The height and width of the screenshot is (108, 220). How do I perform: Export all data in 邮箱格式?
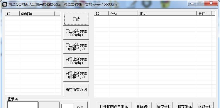[76, 47]
